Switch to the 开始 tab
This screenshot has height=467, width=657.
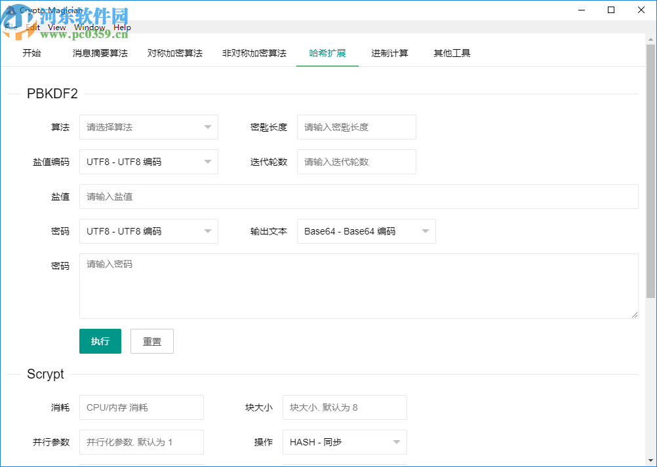point(31,53)
